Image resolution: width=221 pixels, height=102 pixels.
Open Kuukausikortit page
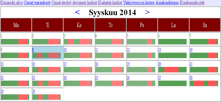pos(192,2)
